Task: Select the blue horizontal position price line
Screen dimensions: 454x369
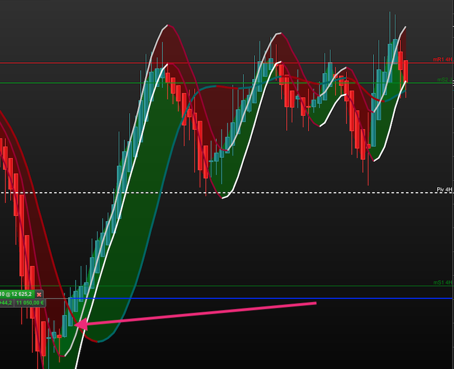Action: (x=261, y=298)
